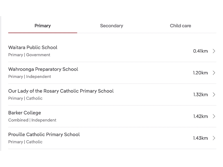
Task: Click the chevron next to Wahroonga Preparatory School
Action: [214, 73]
